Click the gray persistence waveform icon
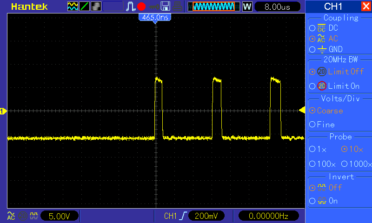The width and height of the screenshot is (372, 223). [x=96, y=7]
